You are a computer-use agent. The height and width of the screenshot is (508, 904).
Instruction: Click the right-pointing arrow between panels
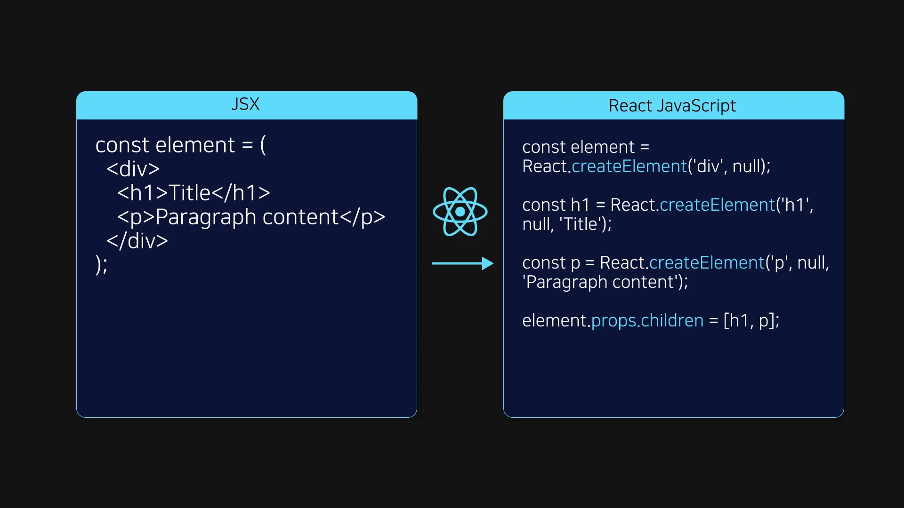[462, 263]
